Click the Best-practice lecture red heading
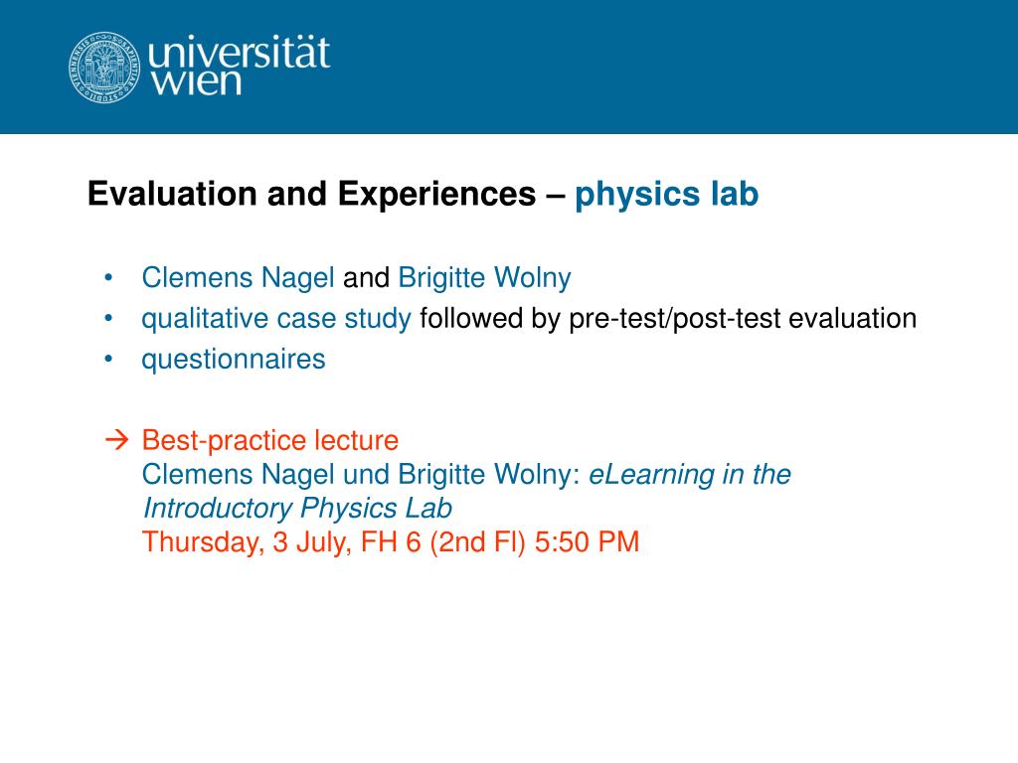Image resolution: width=1018 pixels, height=763 pixels. coord(270,440)
